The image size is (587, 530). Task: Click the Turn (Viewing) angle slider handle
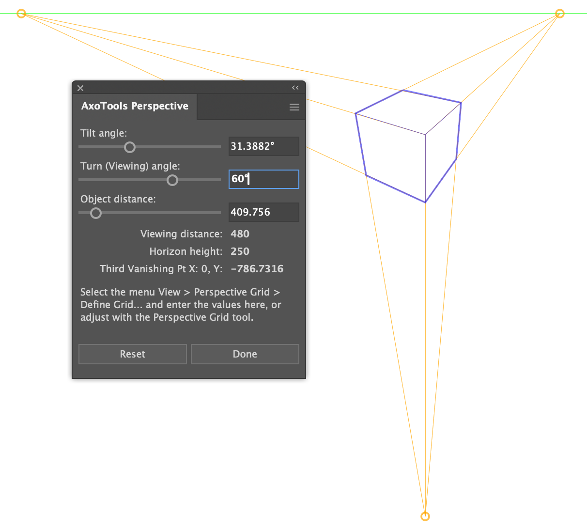click(172, 180)
